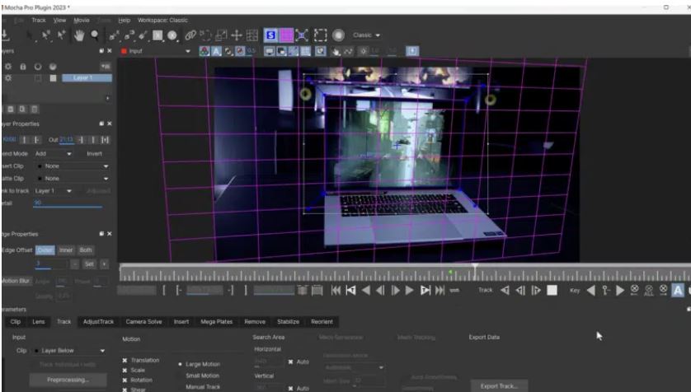The height and width of the screenshot is (392, 691).
Task: Select the Rotate tool icon
Action: coord(205,35)
